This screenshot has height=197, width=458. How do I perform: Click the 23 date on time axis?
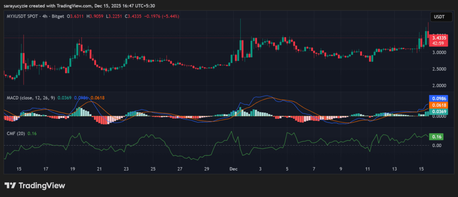pos(126,169)
